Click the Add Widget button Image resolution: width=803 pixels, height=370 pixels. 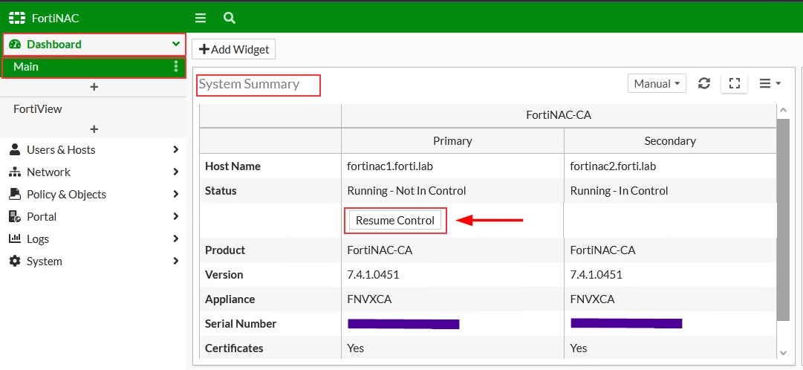[x=234, y=49]
